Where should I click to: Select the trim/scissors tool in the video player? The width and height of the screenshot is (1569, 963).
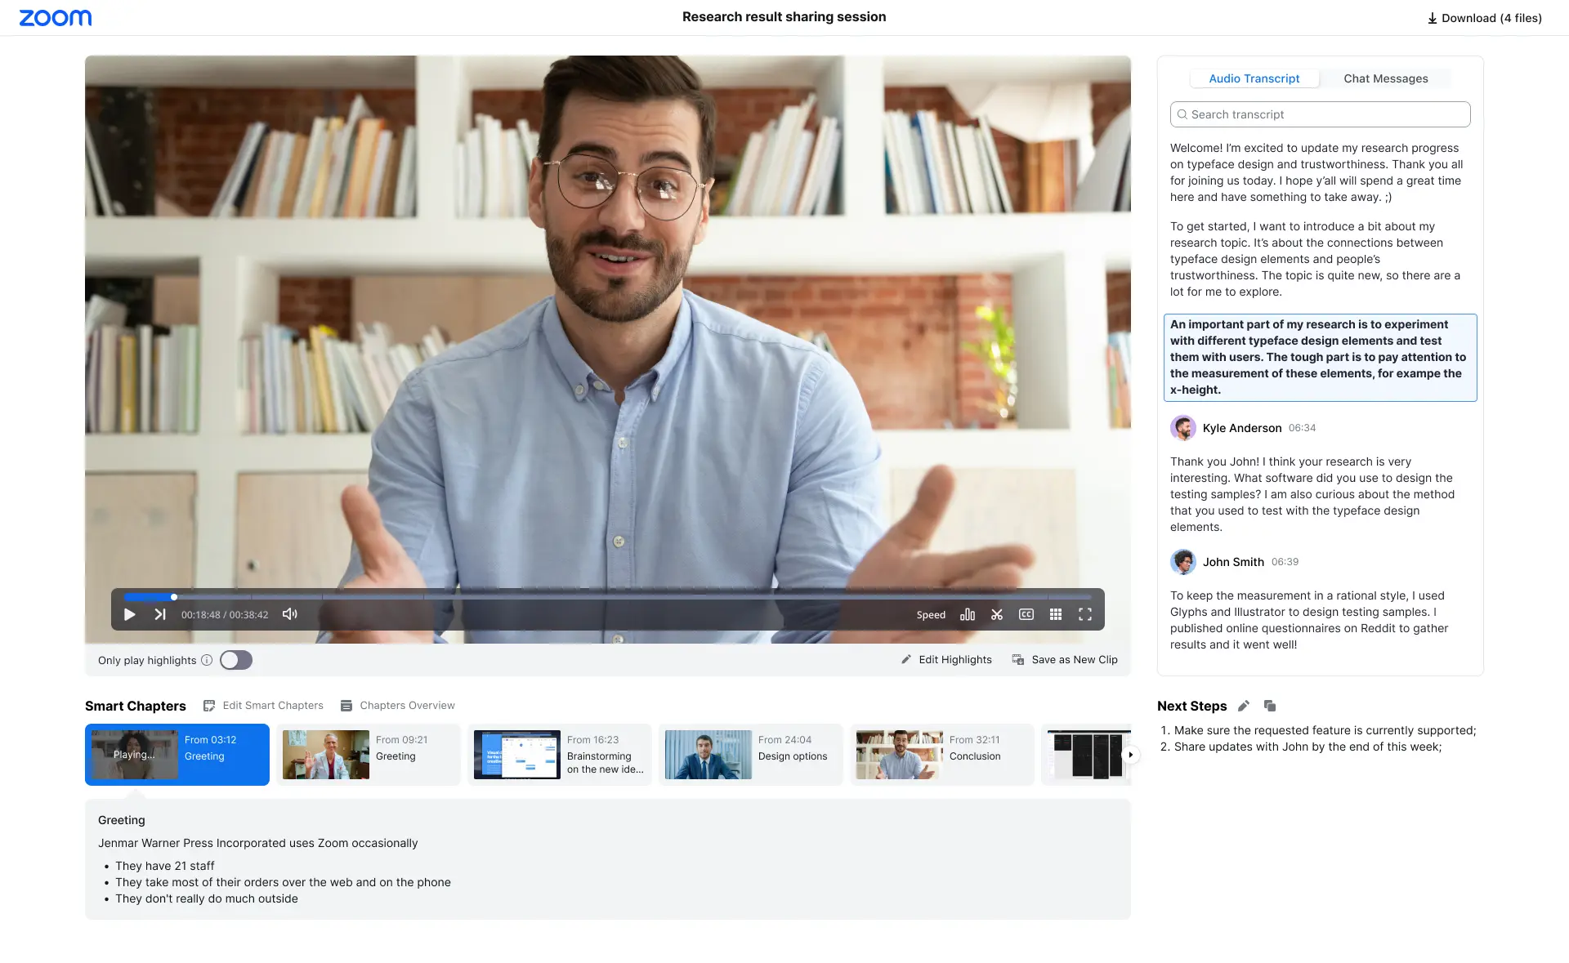coord(997,614)
